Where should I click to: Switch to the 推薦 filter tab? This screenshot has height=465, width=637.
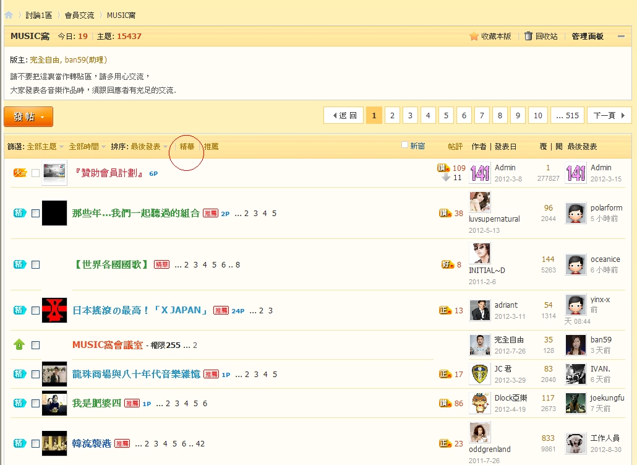pyautogui.click(x=212, y=147)
